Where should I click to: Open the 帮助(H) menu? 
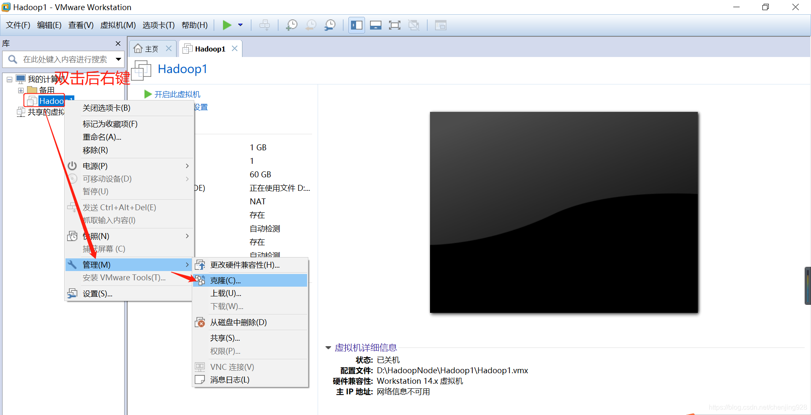(x=195, y=25)
